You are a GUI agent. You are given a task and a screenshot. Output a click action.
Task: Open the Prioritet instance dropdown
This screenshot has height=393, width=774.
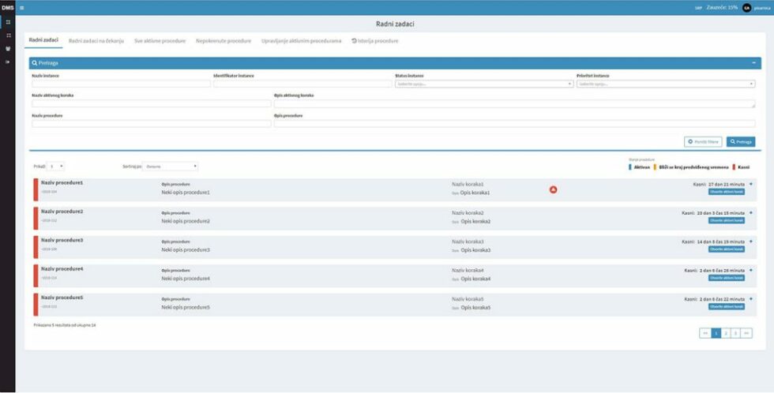[666, 84]
